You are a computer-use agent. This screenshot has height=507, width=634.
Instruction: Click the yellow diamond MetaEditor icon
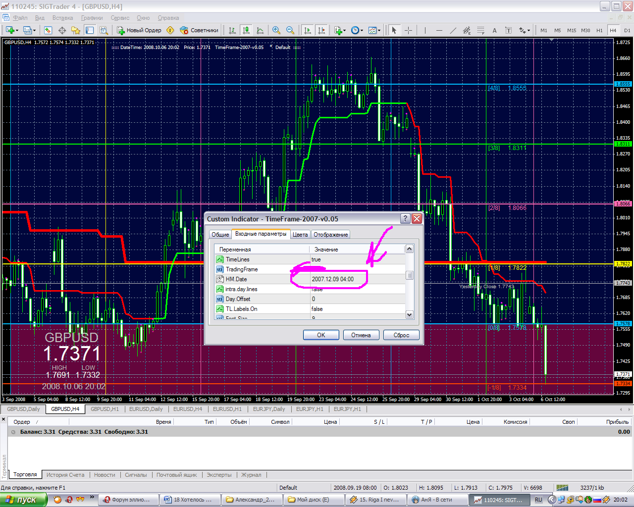point(170,30)
